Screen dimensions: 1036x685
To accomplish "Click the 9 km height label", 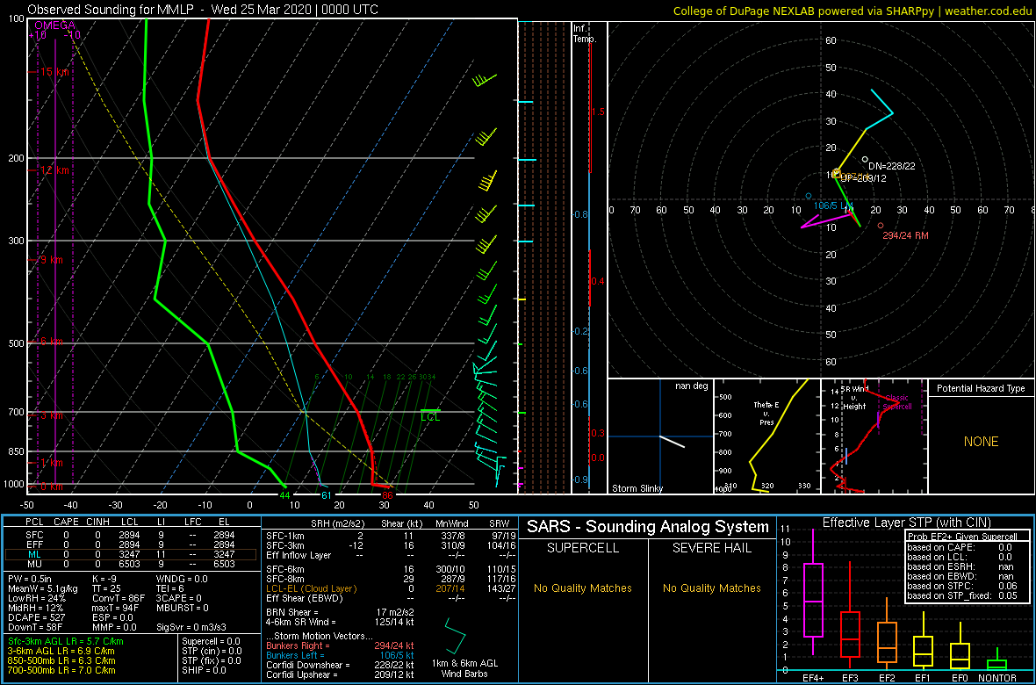I will click(47, 261).
